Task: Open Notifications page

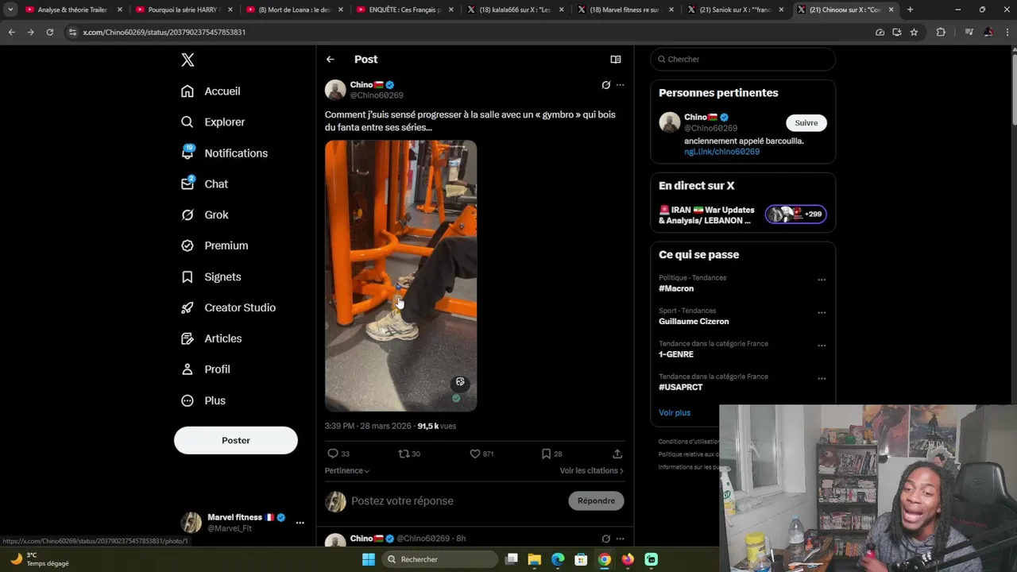Action: (x=224, y=153)
